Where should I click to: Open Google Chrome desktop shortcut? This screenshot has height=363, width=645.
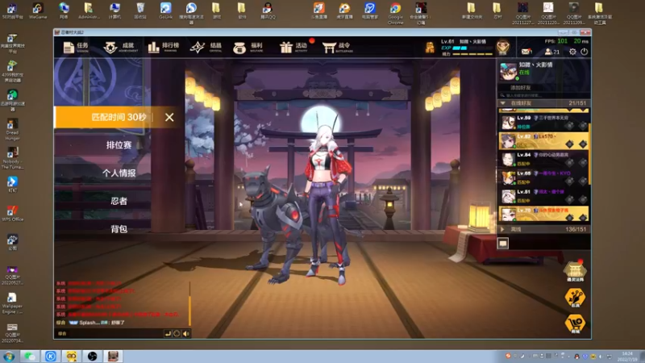coord(395,13)
